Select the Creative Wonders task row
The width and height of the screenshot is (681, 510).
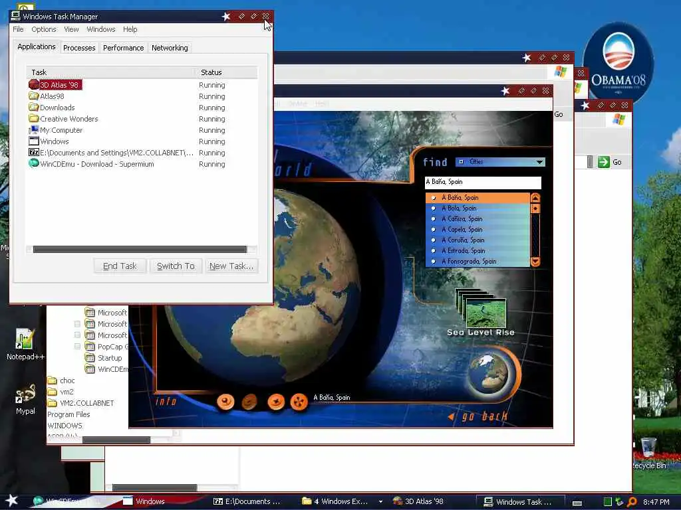[142, 119]
